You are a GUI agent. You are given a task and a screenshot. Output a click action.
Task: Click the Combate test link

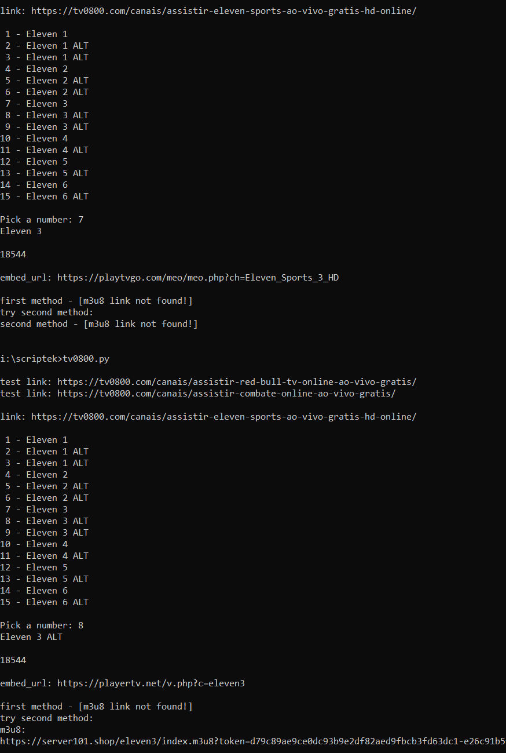coord(226,394)
